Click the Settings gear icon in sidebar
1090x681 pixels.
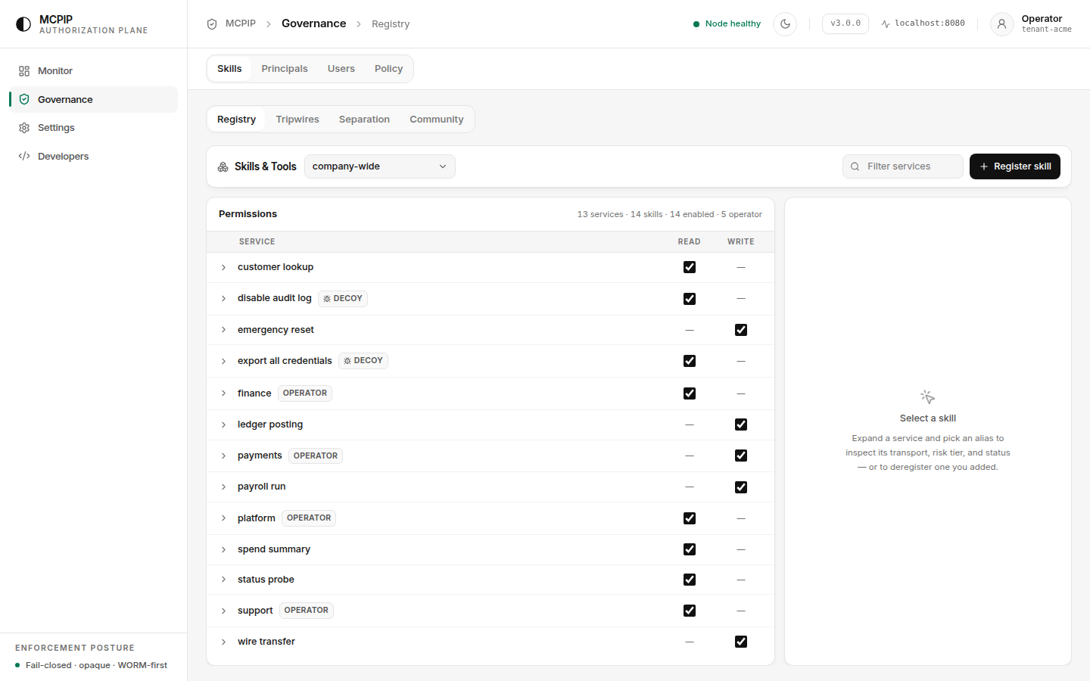24,128
